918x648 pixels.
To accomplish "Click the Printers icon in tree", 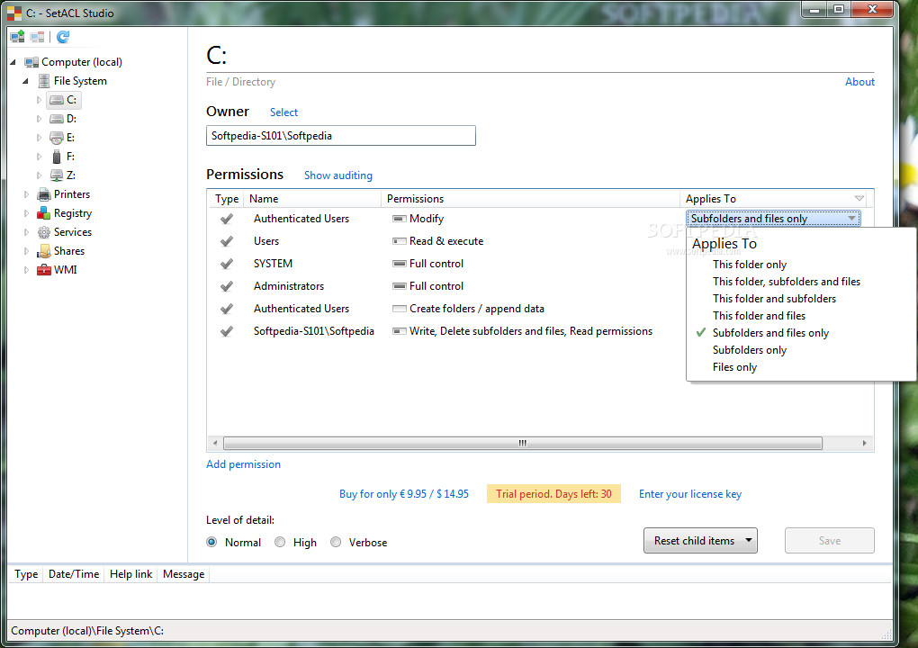I will (x=44, y=194).
